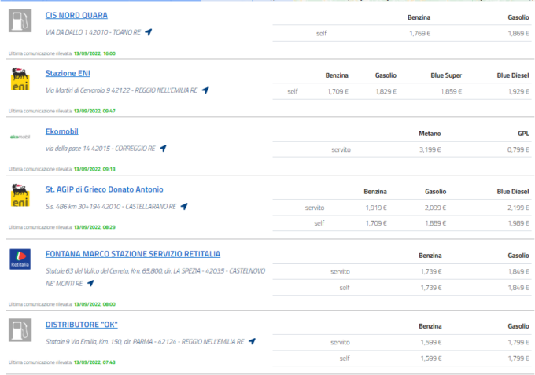
Task: Select AGIP servito Gasolio price 2,099 €
Action: (x=435, y=208)
